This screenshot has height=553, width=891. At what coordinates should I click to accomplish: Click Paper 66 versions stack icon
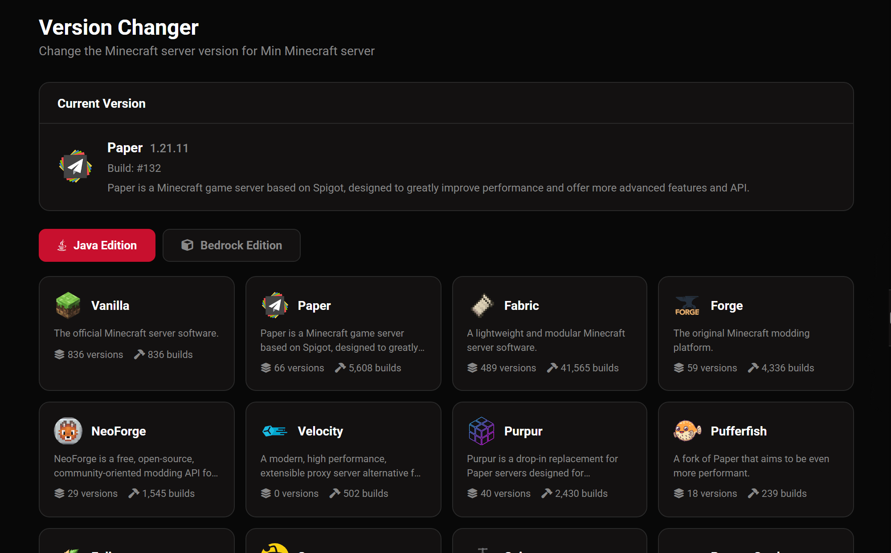click(266, 368)
